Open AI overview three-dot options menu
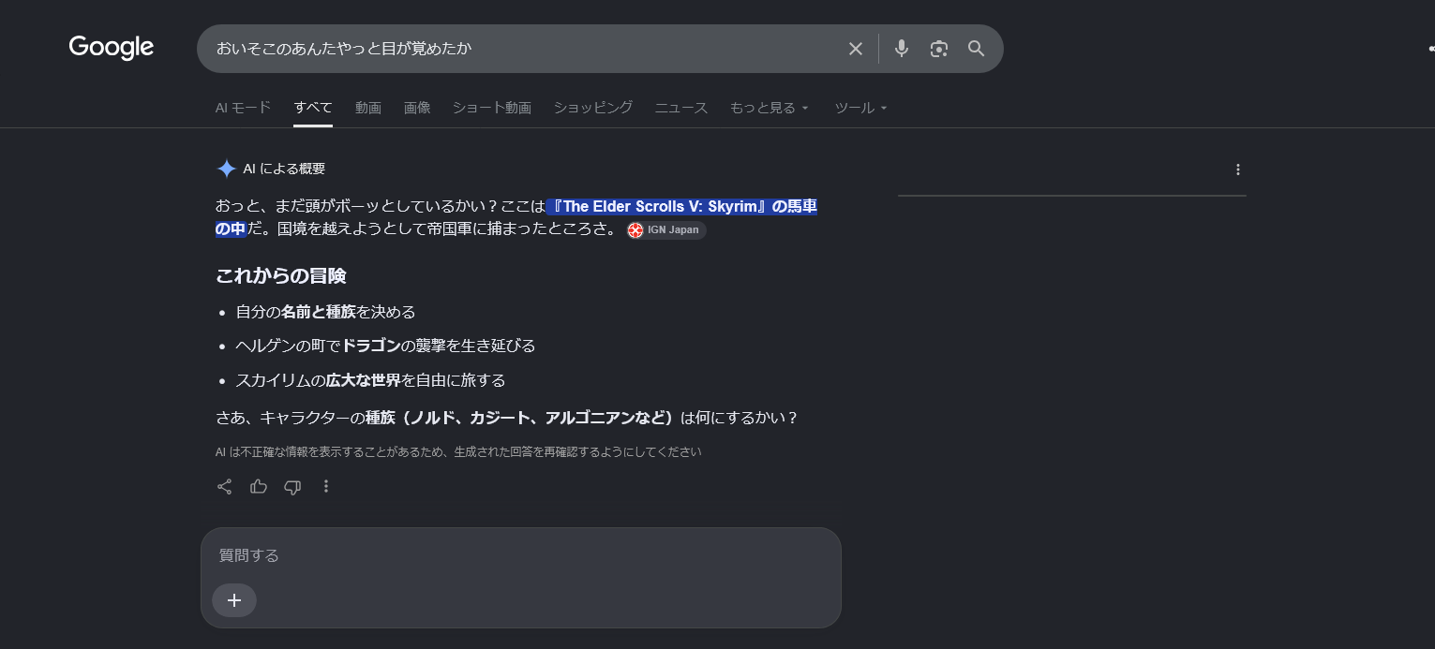This screenshot has width=1435, height=649. coord(1238,170)
